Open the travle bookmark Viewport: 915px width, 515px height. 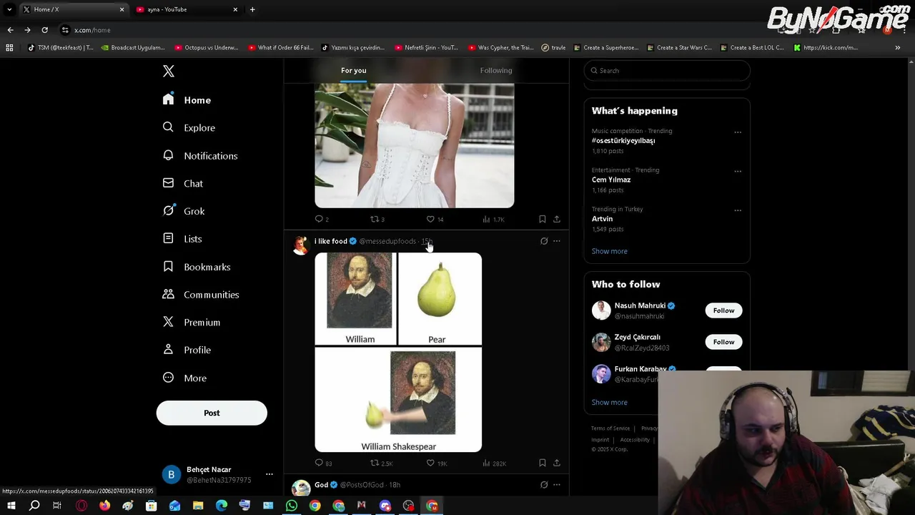(553, 48)
